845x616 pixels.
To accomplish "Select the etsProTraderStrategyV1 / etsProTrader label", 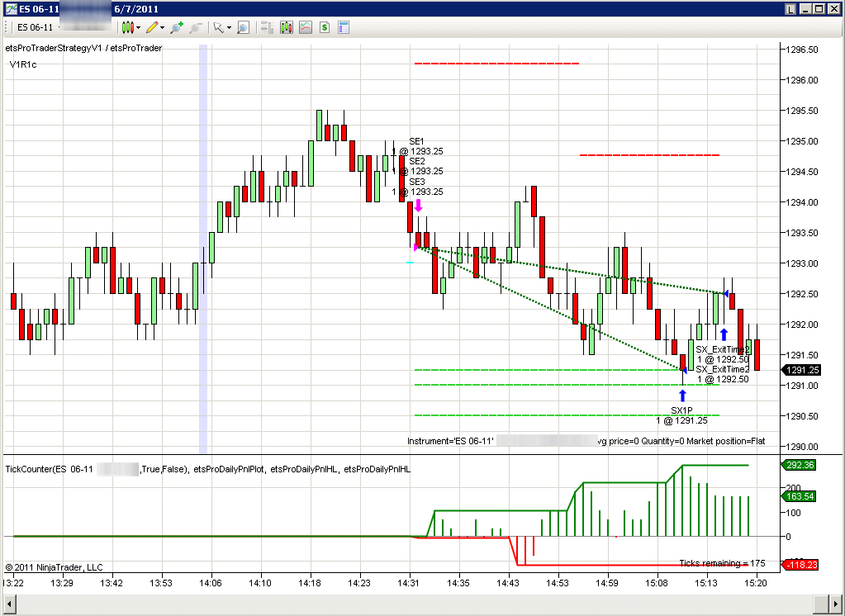I will [83, 48].
